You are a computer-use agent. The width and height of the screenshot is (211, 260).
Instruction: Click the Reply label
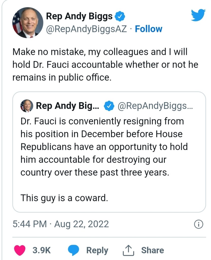(97, 250)
